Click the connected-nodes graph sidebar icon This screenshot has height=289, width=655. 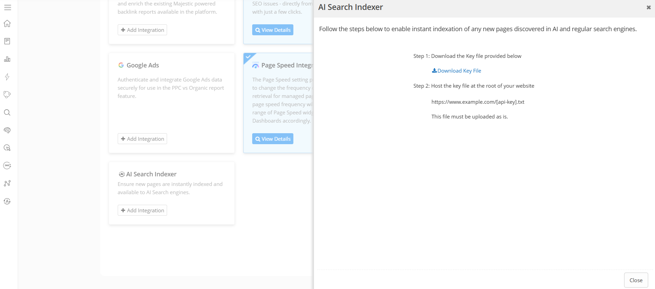[7, 184]
